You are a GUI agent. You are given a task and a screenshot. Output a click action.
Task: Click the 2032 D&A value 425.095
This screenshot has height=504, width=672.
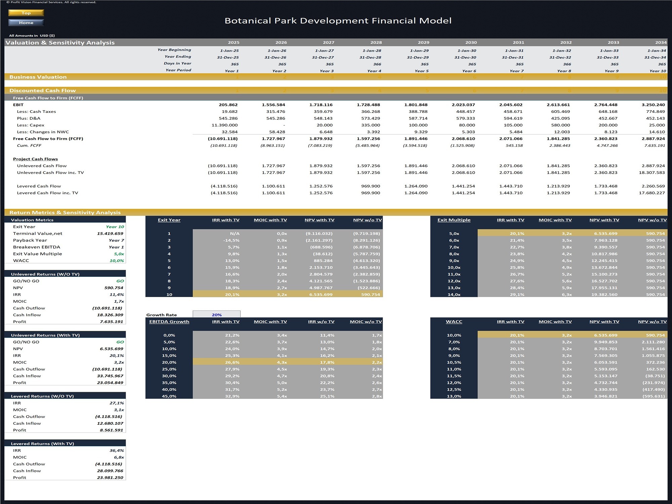pos(560,118)
